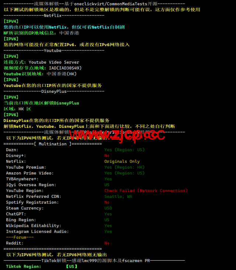
Task: Click the 'Amazon Prime Video:' label
Action: pos(30,173)
